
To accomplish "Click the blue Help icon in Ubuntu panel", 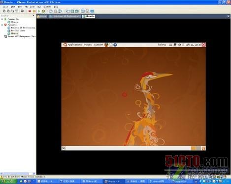I will (x=115, y=45).
